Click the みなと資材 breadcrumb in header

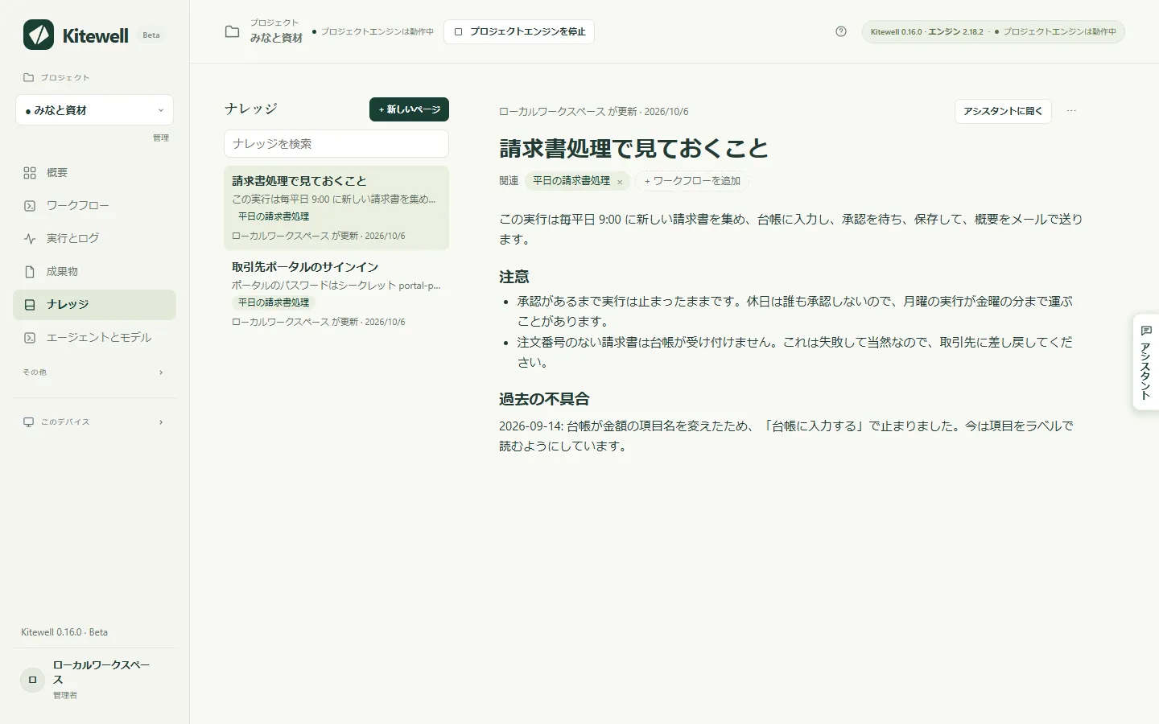tap(276, 38)
